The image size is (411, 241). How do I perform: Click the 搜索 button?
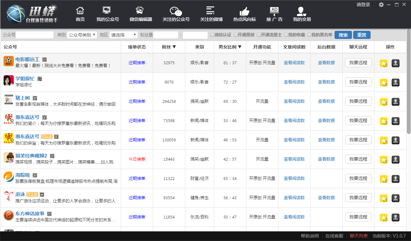(343, 35)
